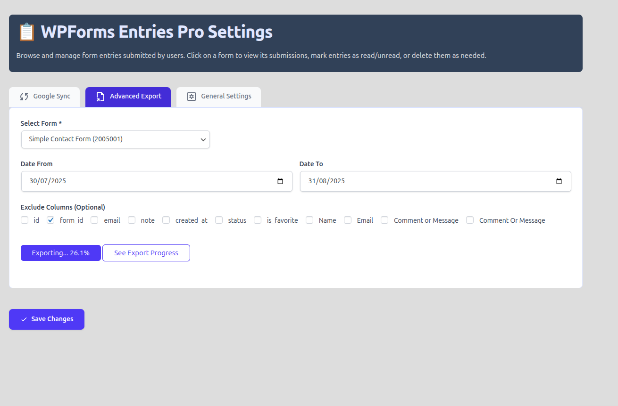Select the status exclude checkbox

click(x=219, y=220)
